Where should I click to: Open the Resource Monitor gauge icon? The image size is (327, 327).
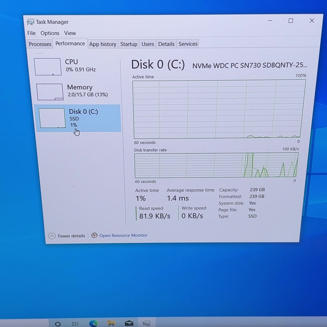pos(94,235)
